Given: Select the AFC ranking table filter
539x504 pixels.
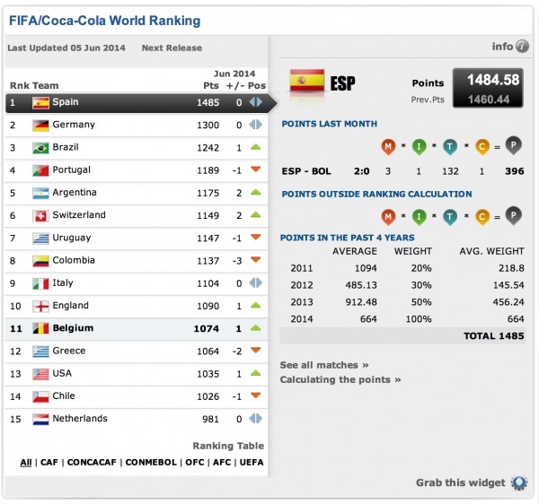Looking at the screenshot, I should [222, 463].
